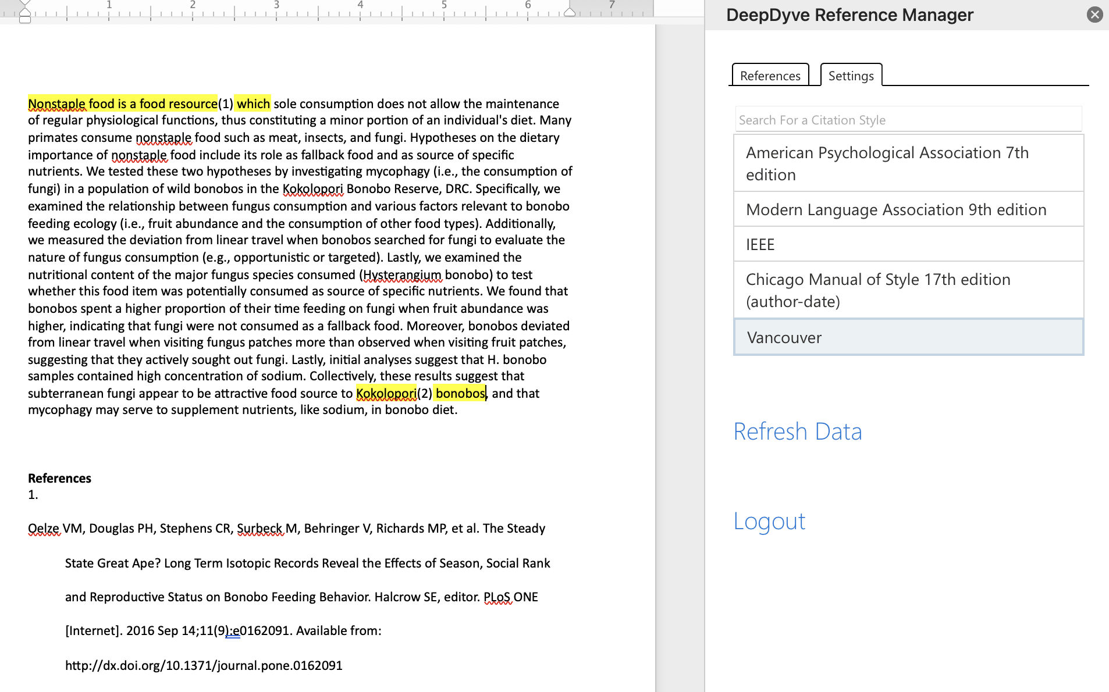Click the DeepDyve Reference Manager title
1109x692 pixels.
849,15
